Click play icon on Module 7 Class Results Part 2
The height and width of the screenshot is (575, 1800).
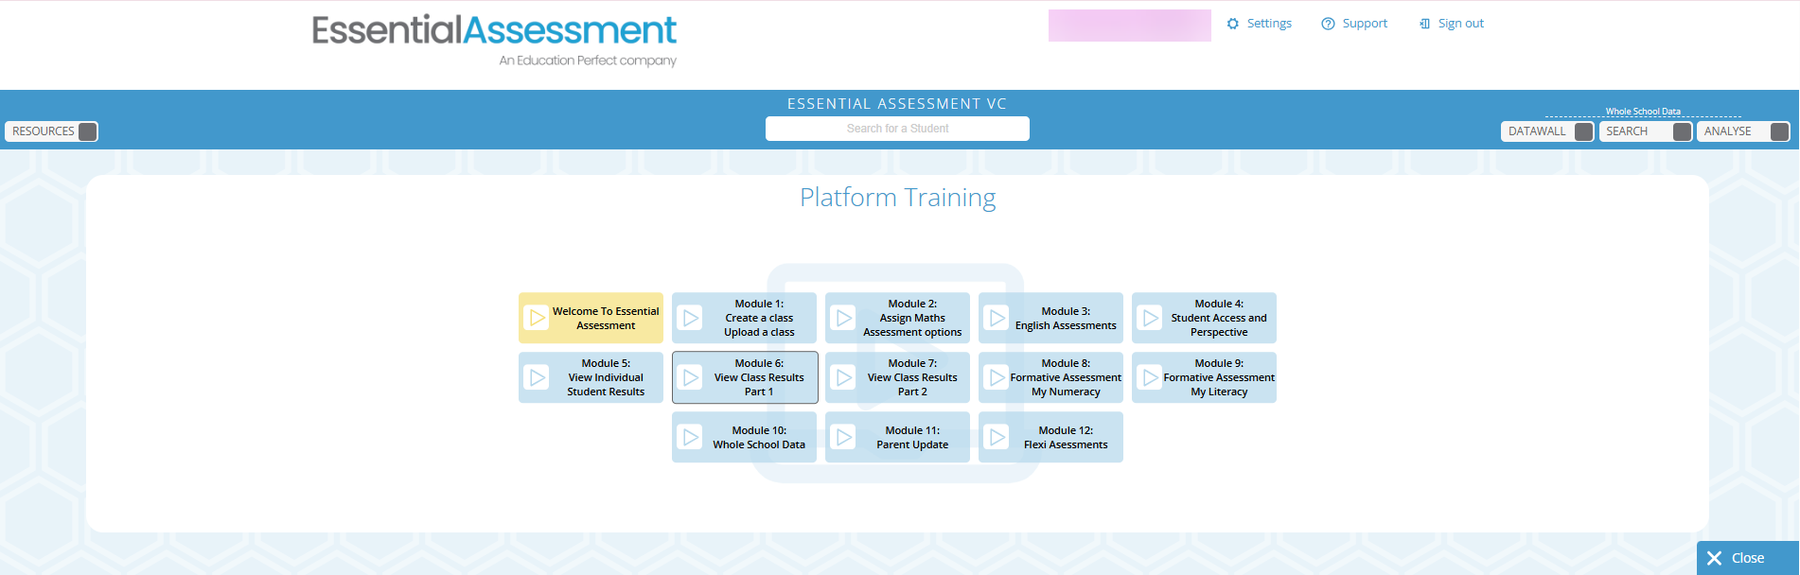point(844,377)
